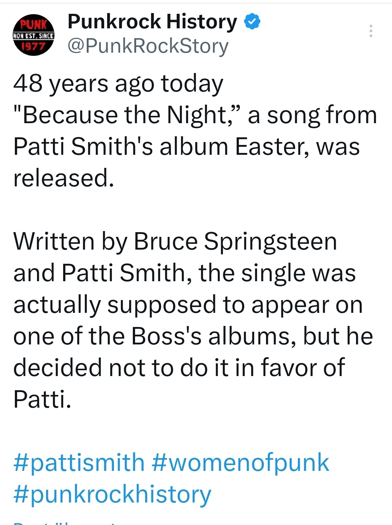
Task: Click the cut-off translate post link
Action: coord(65,522)
